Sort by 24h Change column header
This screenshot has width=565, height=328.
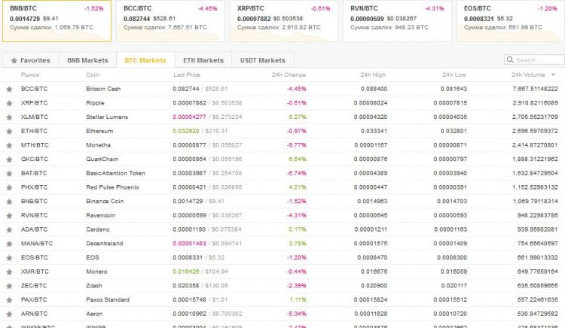289,74
